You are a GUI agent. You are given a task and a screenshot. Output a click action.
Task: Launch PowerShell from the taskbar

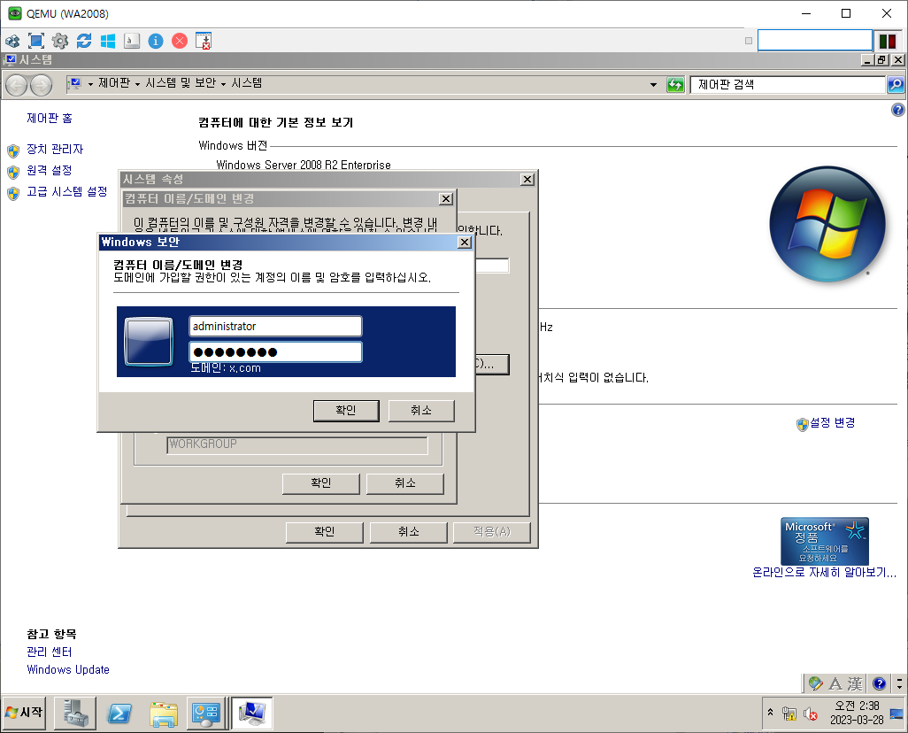119,714
